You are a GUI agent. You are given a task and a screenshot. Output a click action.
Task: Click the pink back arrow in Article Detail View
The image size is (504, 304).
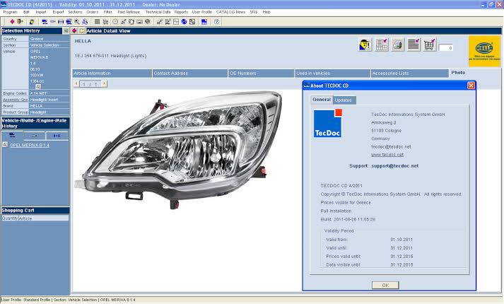(74, 30)
